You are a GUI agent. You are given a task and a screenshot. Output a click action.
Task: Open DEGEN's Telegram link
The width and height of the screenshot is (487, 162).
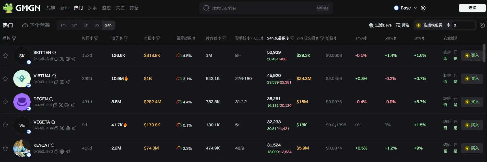coord(73,105)
